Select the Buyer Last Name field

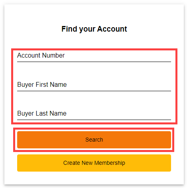click(94, 114)
